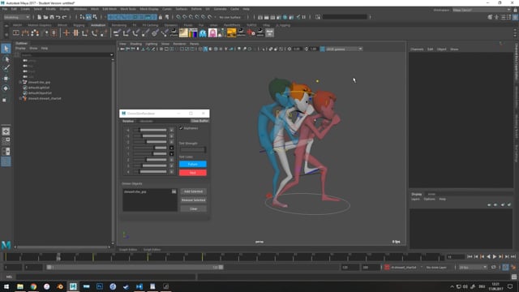Activate the Move tool in toolbox
This screenshot has height=292, width=519.
click(x=6, y=79)
